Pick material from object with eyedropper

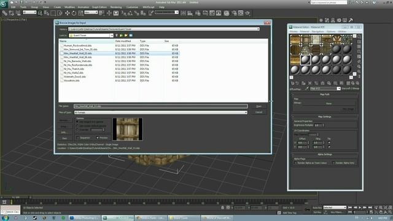tap(306, 88)
